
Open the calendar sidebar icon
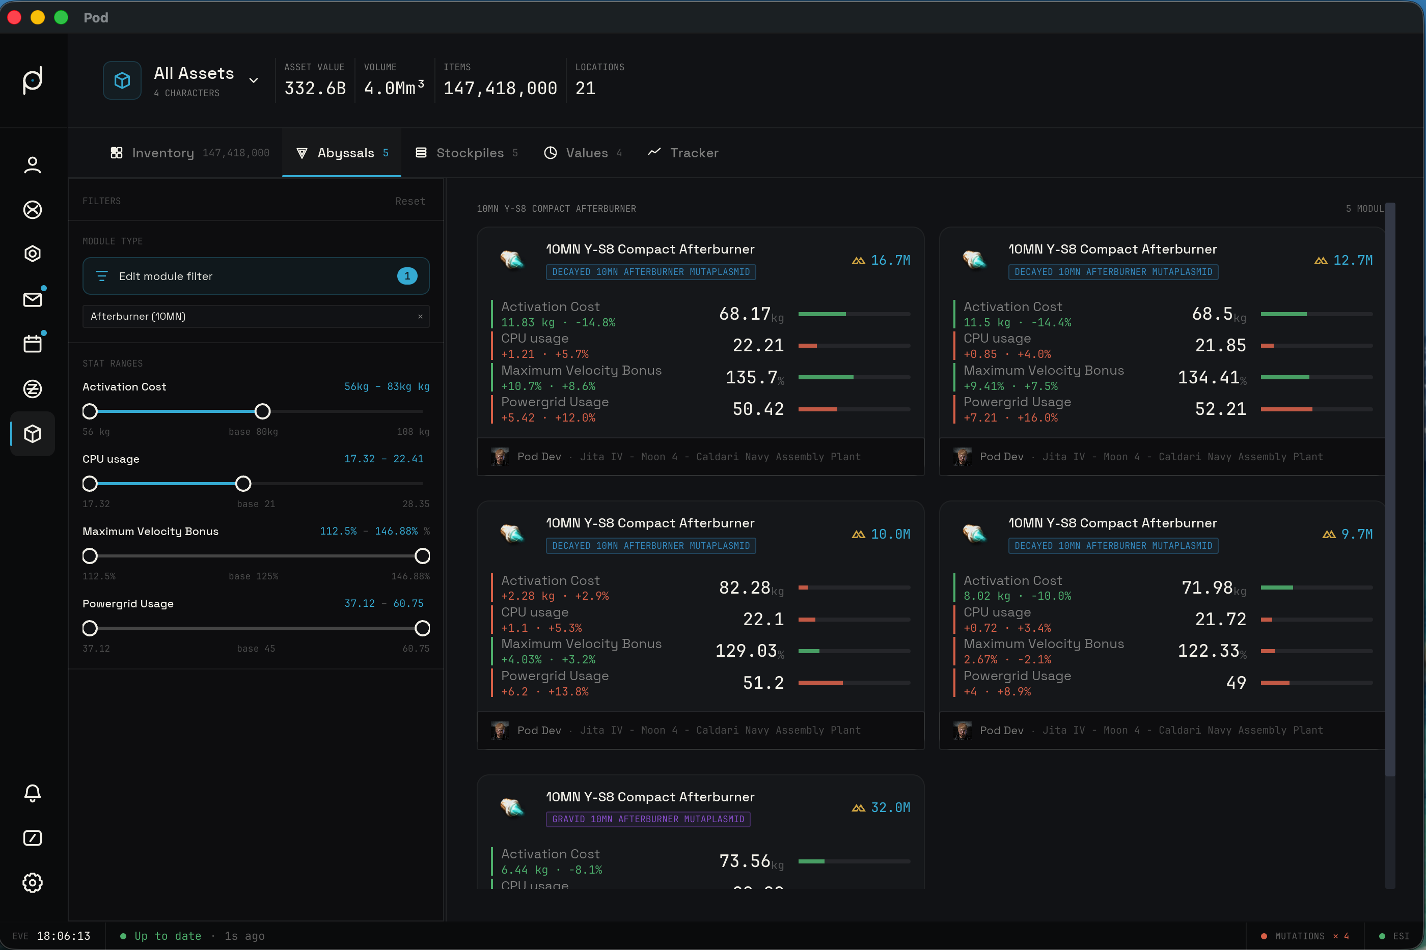33,344
